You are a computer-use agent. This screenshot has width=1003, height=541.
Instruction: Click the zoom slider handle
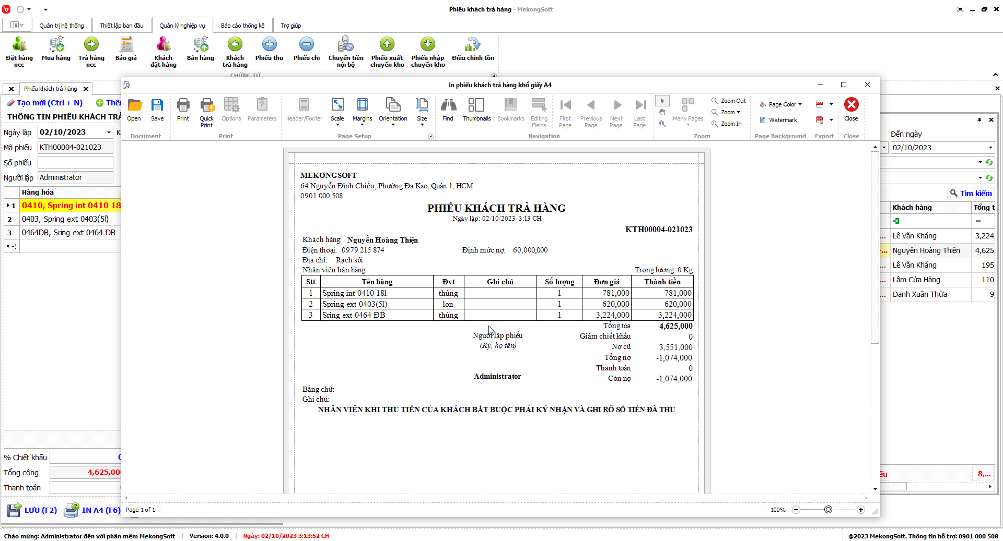[828, 510]
